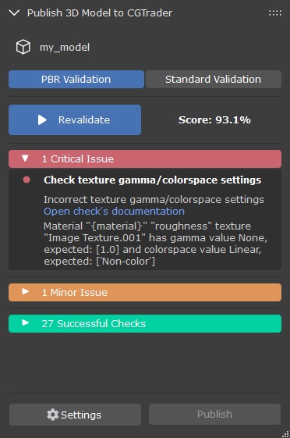This screenshot has height=438, width=290.
Task: Grab the panel drag-handle dots icon
Action: pyautogui.click(x=275, y=12)
